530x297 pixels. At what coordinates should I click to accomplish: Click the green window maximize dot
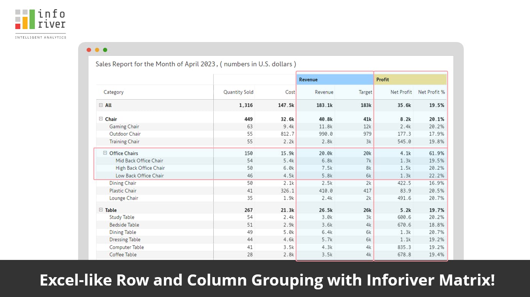point(105,50)
